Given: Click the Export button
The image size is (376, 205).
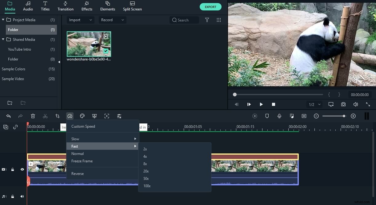Looking at the screenshot, I should (x=210, y=6).
